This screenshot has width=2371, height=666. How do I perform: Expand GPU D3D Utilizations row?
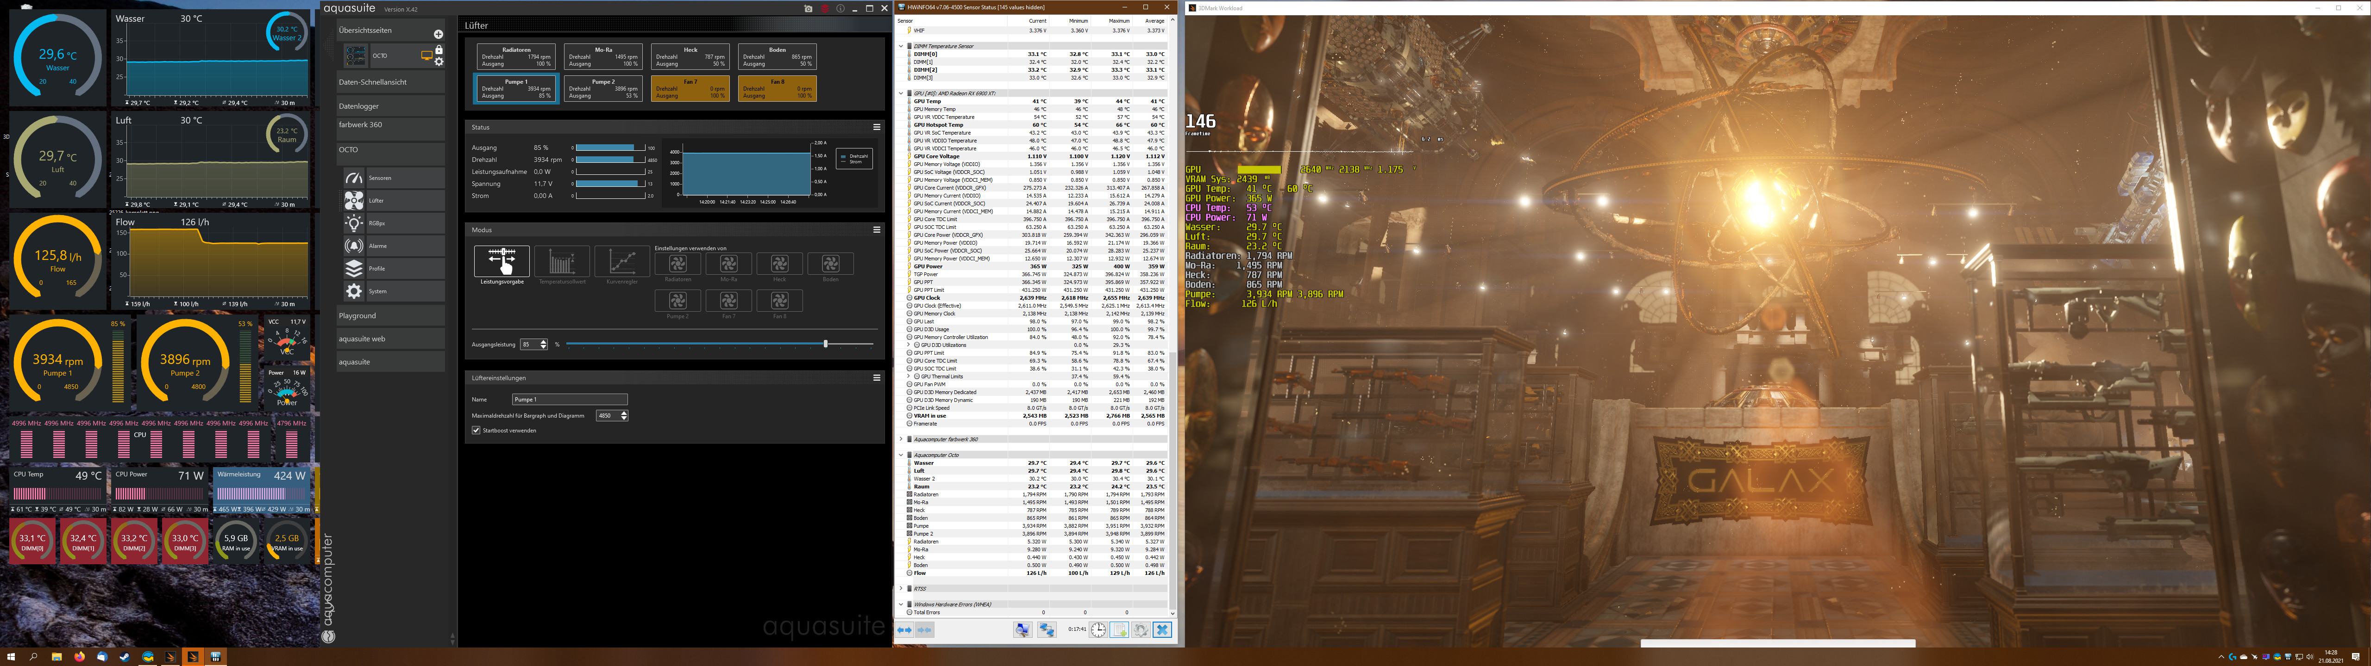click(910, 345)
